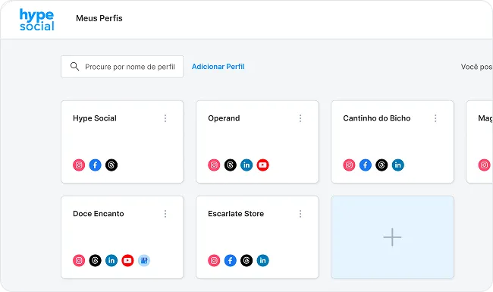Open Hype Social card options menu
The image size is (493, 292).
tap(165, 118)
